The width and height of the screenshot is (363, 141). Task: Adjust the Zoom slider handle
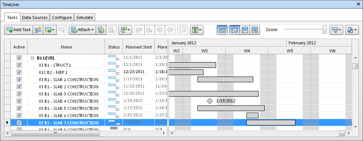(x=325, y=30)
